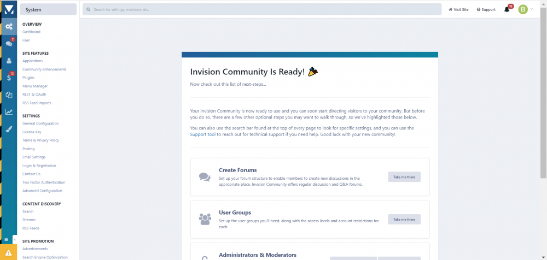The height and width of the screenshot is (260, 547).
Task: Collapse the sidebar with chevron arrow
Action: [x=15, y=240]
